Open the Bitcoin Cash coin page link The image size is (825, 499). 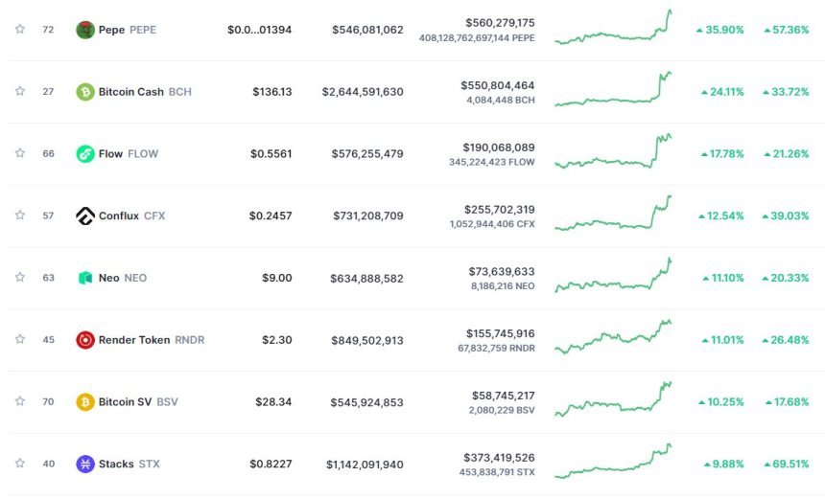pyautogui.click(x=130, y=92)
